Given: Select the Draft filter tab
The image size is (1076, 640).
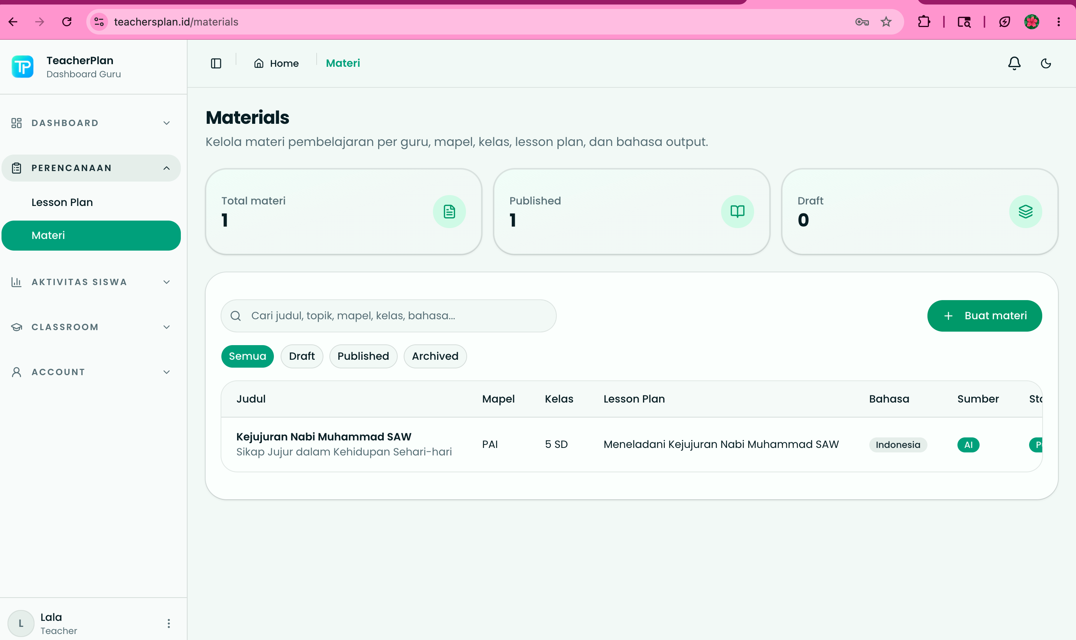Looking at the screenshot, I should click(302, 356).
